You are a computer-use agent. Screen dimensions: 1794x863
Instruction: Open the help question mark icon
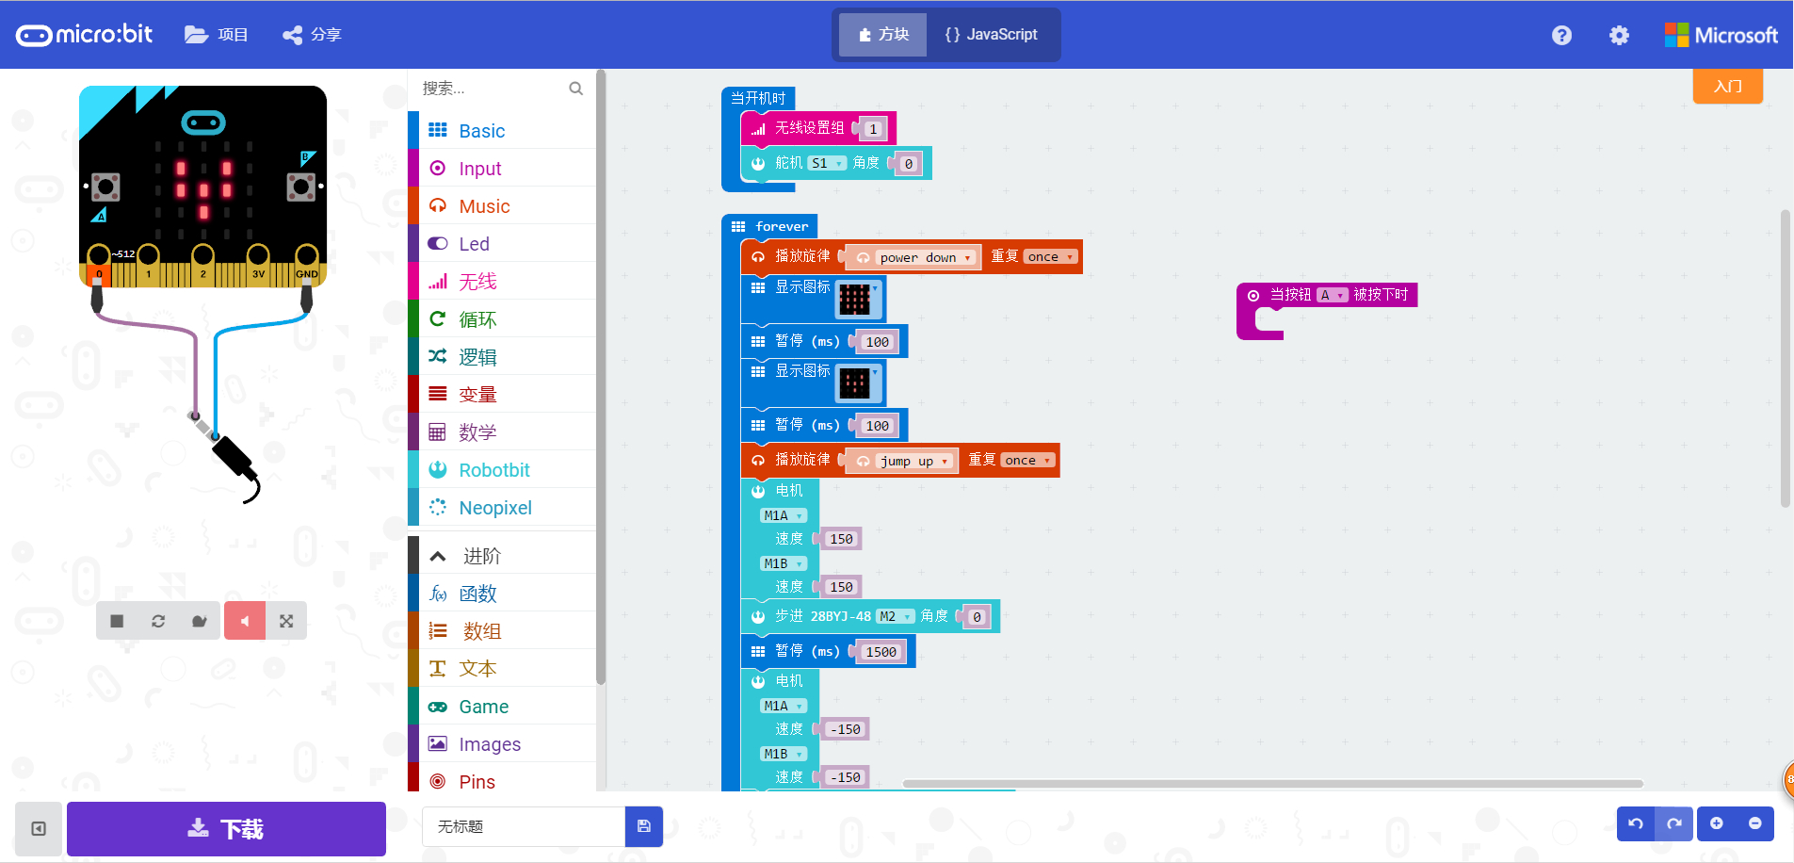point(1561,35)
